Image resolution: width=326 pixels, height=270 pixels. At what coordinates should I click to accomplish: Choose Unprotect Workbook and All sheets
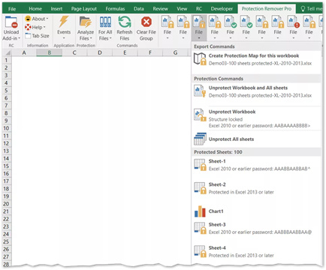tap(257, 91)
